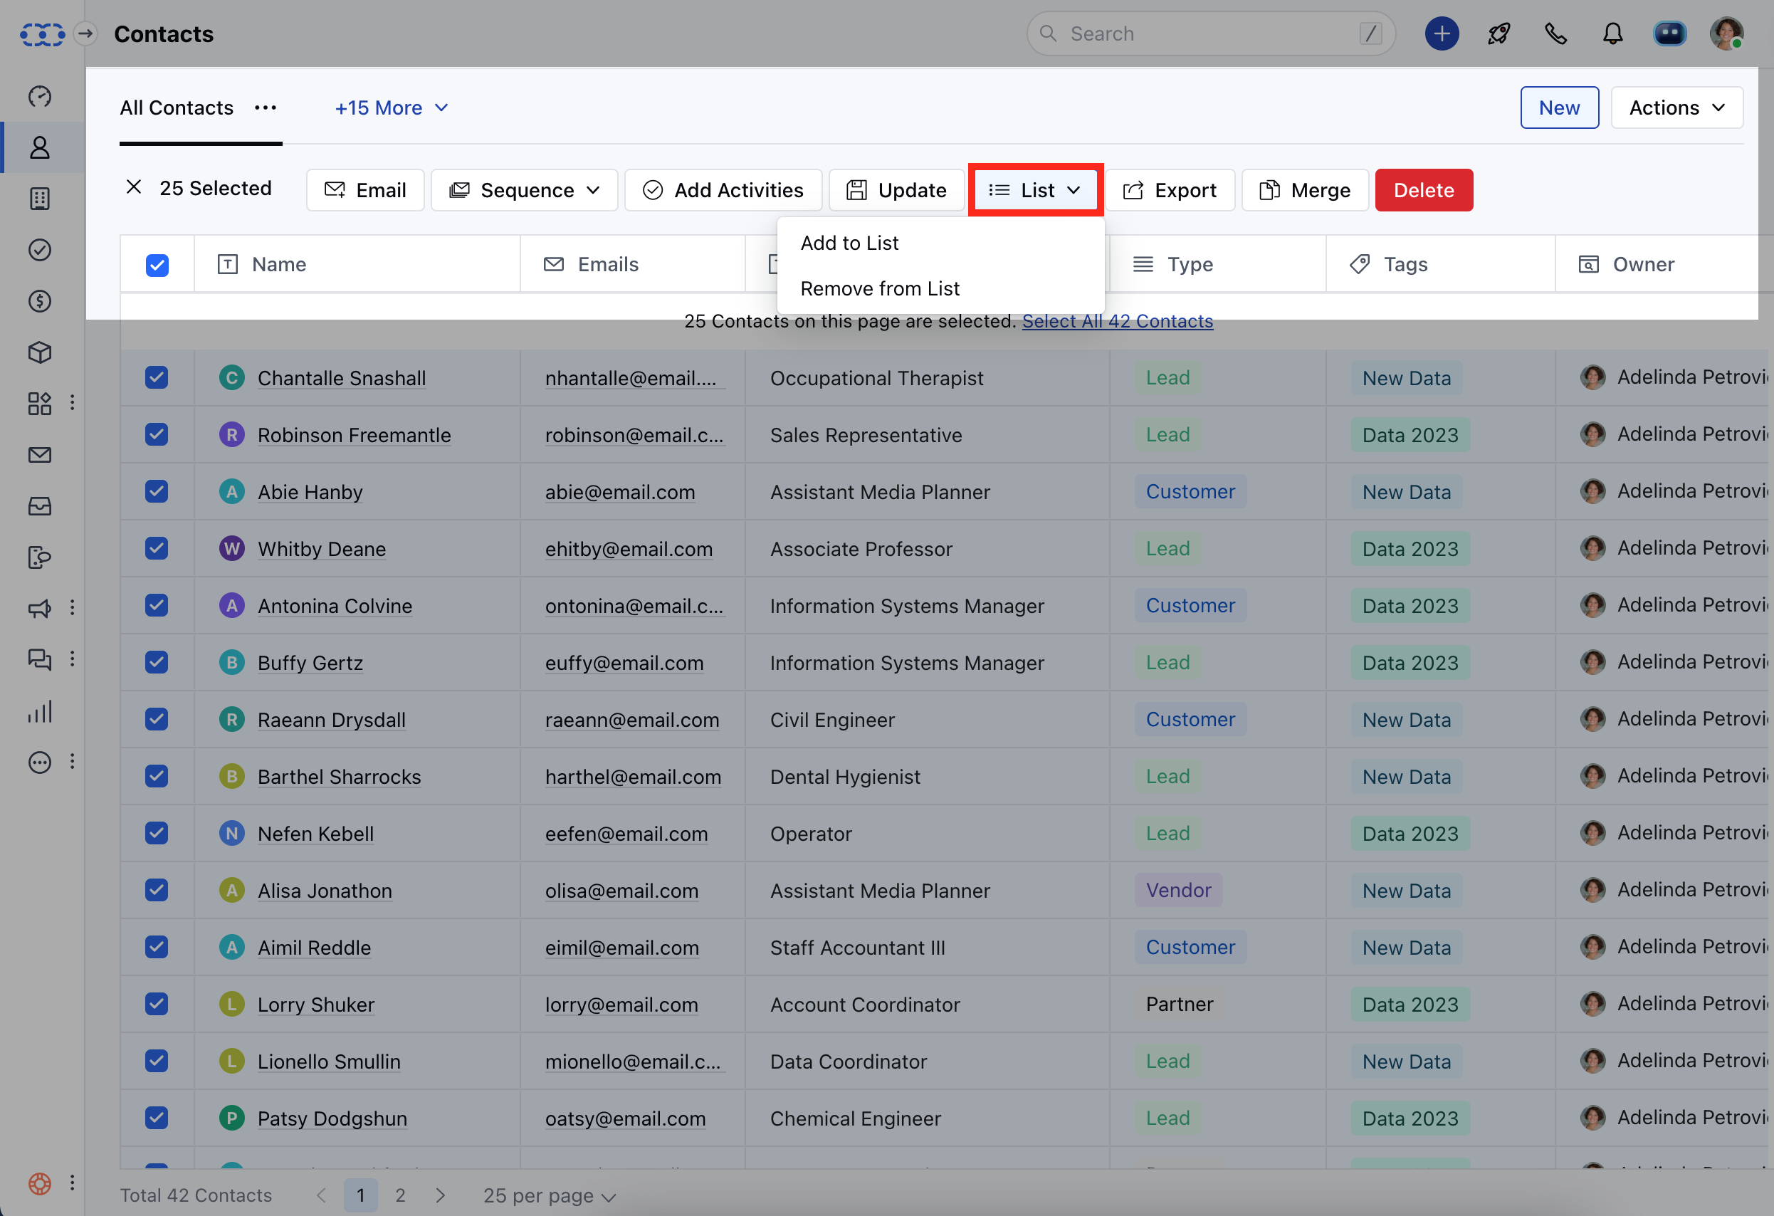Open options dots beside the Campaigns sidebar icon
Viewport: 1774px width, 1216px height.
[73, 609]
